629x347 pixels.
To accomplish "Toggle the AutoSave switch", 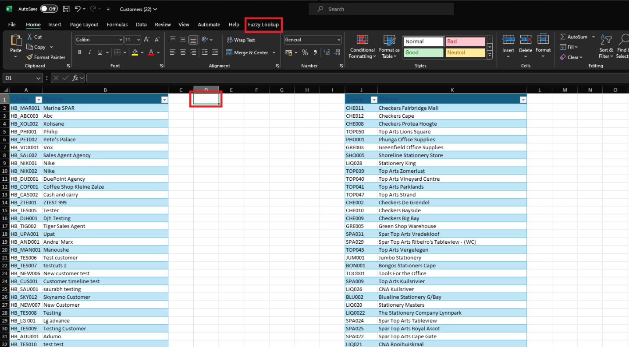I will coord(49,9).
